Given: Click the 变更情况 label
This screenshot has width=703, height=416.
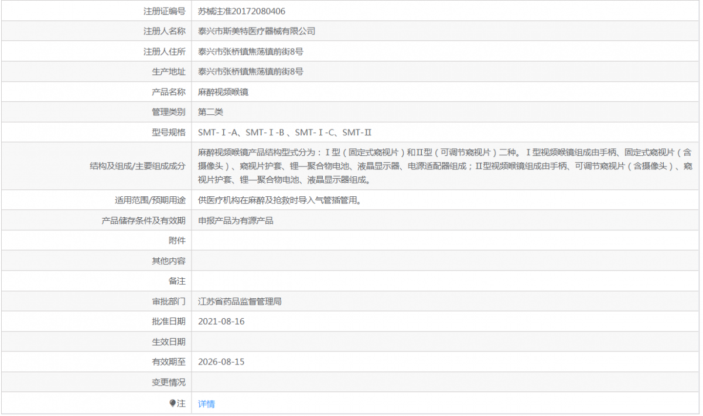Looking at the screenshot, I should (169, 382).
